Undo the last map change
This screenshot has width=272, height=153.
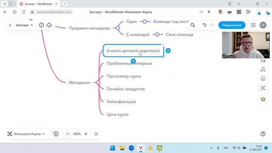click(204, 25)
